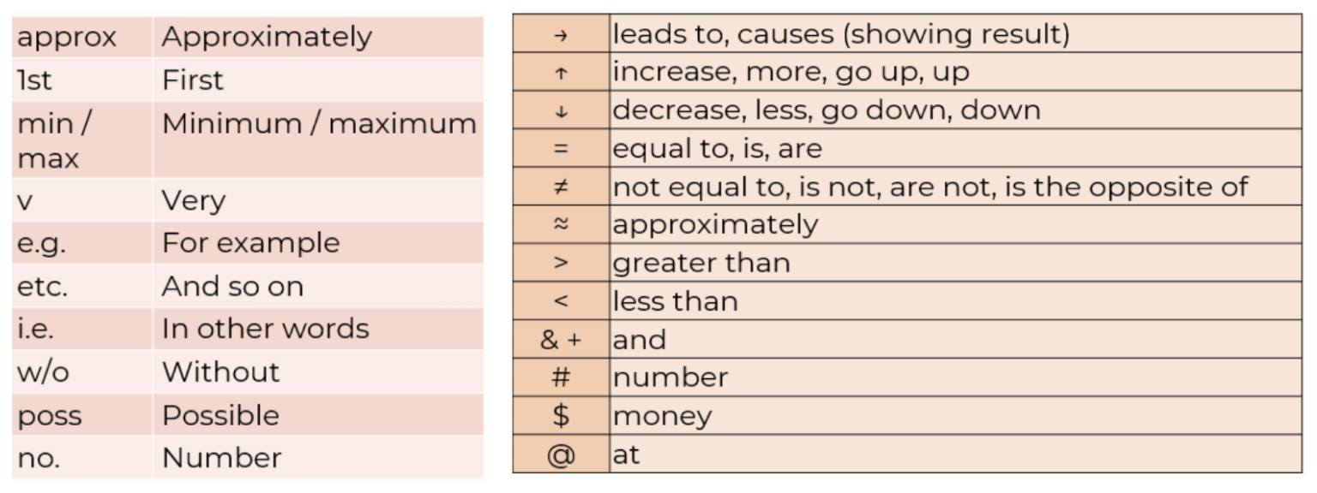Select the at sign symbol
Screen dimensions: 1317x493
tap(561, 454)
